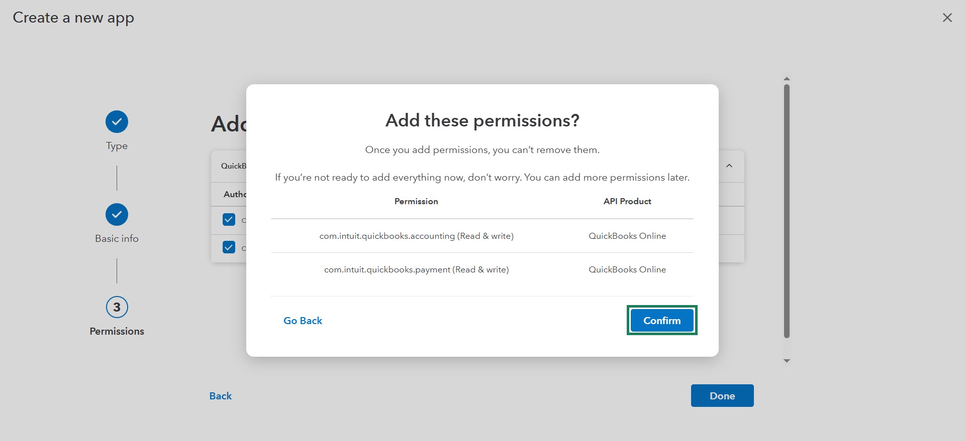The width and height of the screenshot is (965, 441).
Task: Click Go Back in the dialog
Action: point(303,321)
